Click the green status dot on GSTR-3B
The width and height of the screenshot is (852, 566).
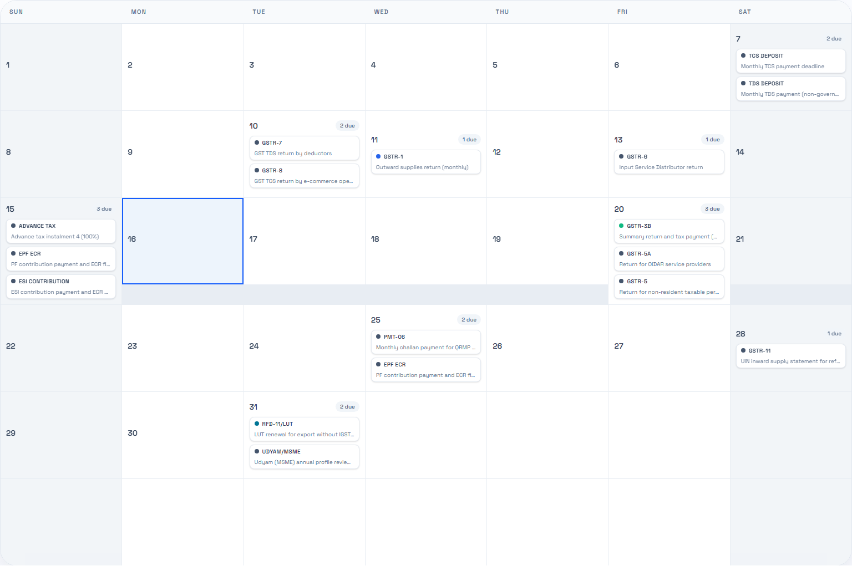click(622, 226)
